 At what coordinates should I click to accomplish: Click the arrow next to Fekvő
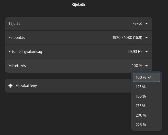[147, 24]
